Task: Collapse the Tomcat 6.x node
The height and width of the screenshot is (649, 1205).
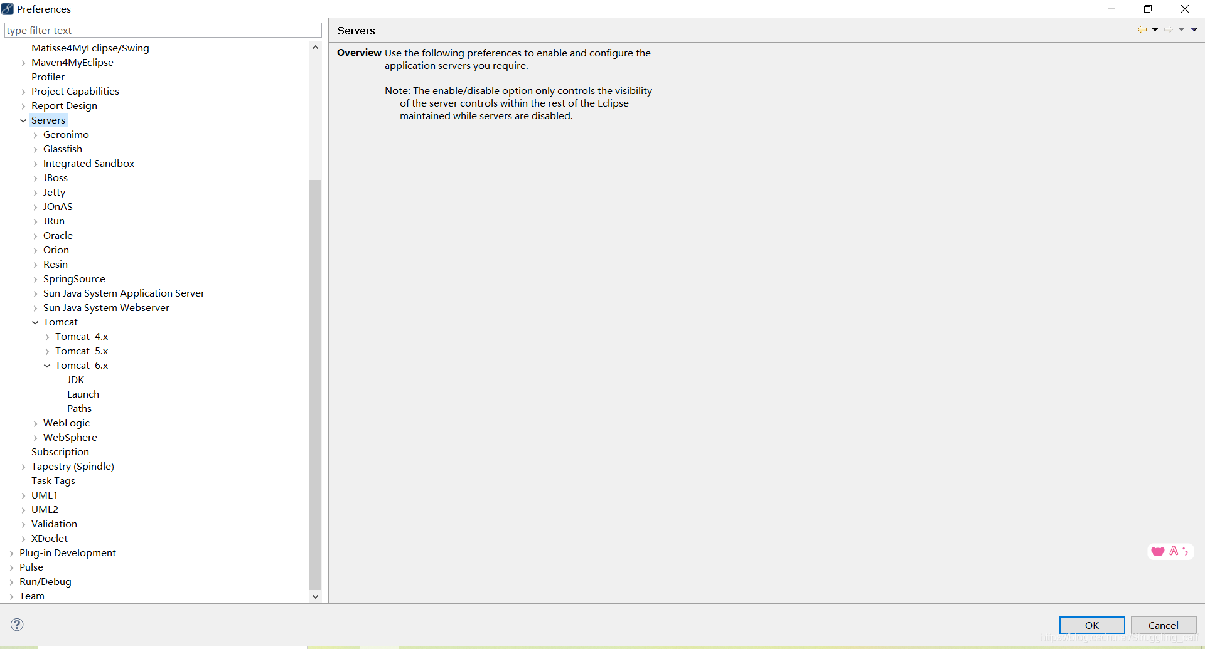Action: pos(47,366)
